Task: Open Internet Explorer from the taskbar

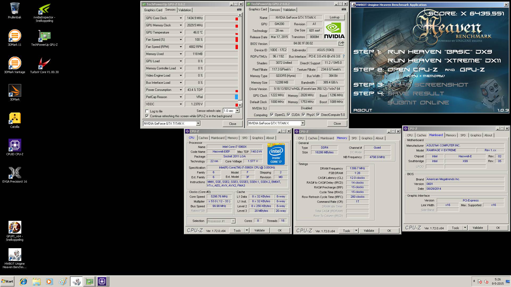Action: (x=23, y=281)
